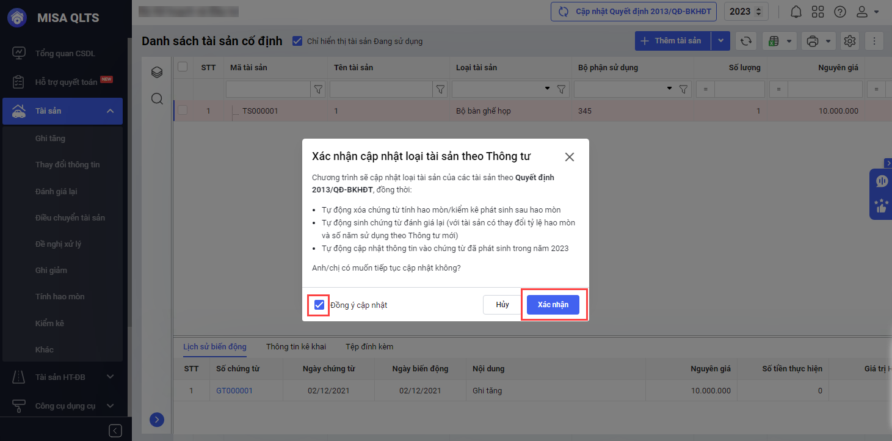This screenshot has height=441, width=892.
Task: Click the Tên tài sản filter input
Action: [382, 89]
